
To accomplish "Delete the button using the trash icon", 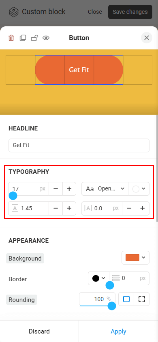I will click(11, 38).
